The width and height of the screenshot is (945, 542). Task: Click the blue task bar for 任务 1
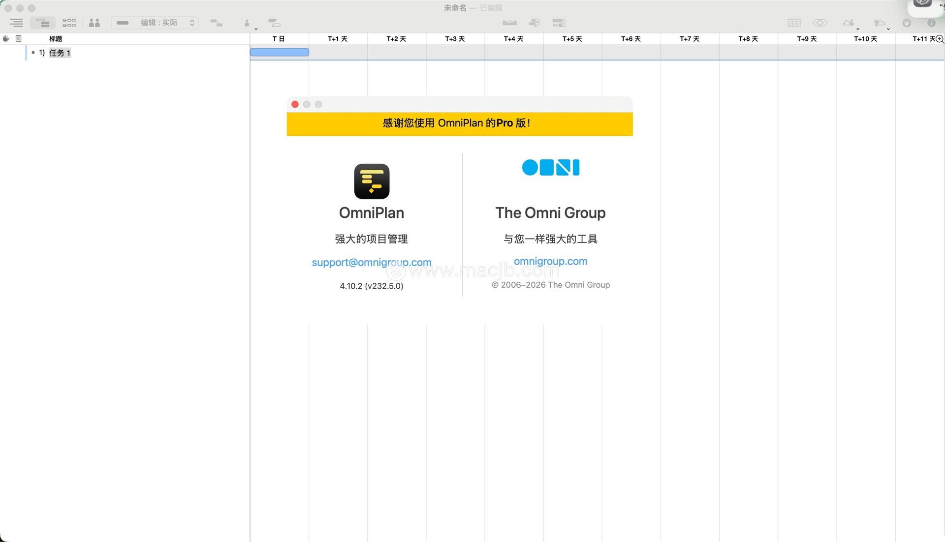point(279,52)
